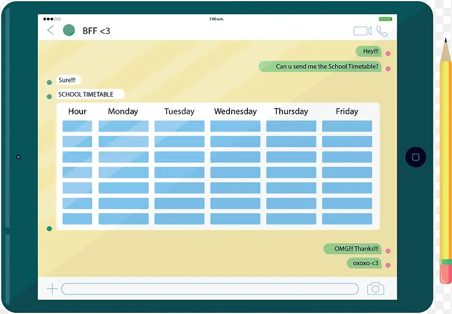The height and width of the screenshot is (314, 452).
Task: Tap green sender dot next to 'Sure!!!'
Action: (x=49, y=83)
